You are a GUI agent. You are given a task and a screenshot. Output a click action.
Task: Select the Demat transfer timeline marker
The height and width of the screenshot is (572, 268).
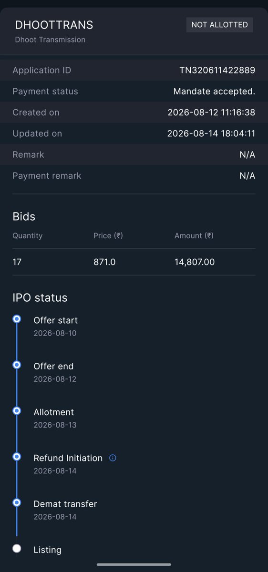click(x=17, y=502)
